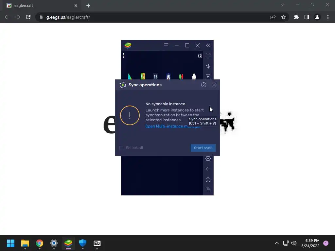Viewport: 335px width, 251px height.
Task: Open tab search dropdown arrow in Chrome
Action: (282, 5)
